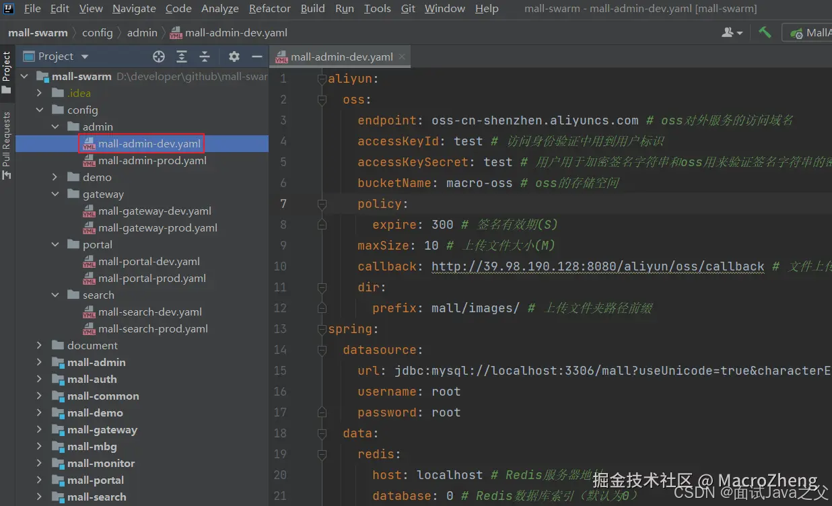This screenshot has height=506, width=832.
Task: Open the Navigate menu
Action: pos(134,9)
